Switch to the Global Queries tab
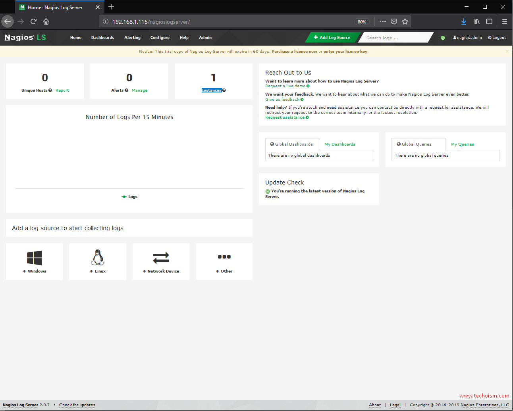Image resolution: width=513 pixels, height=411 pixels. point(418,144)
